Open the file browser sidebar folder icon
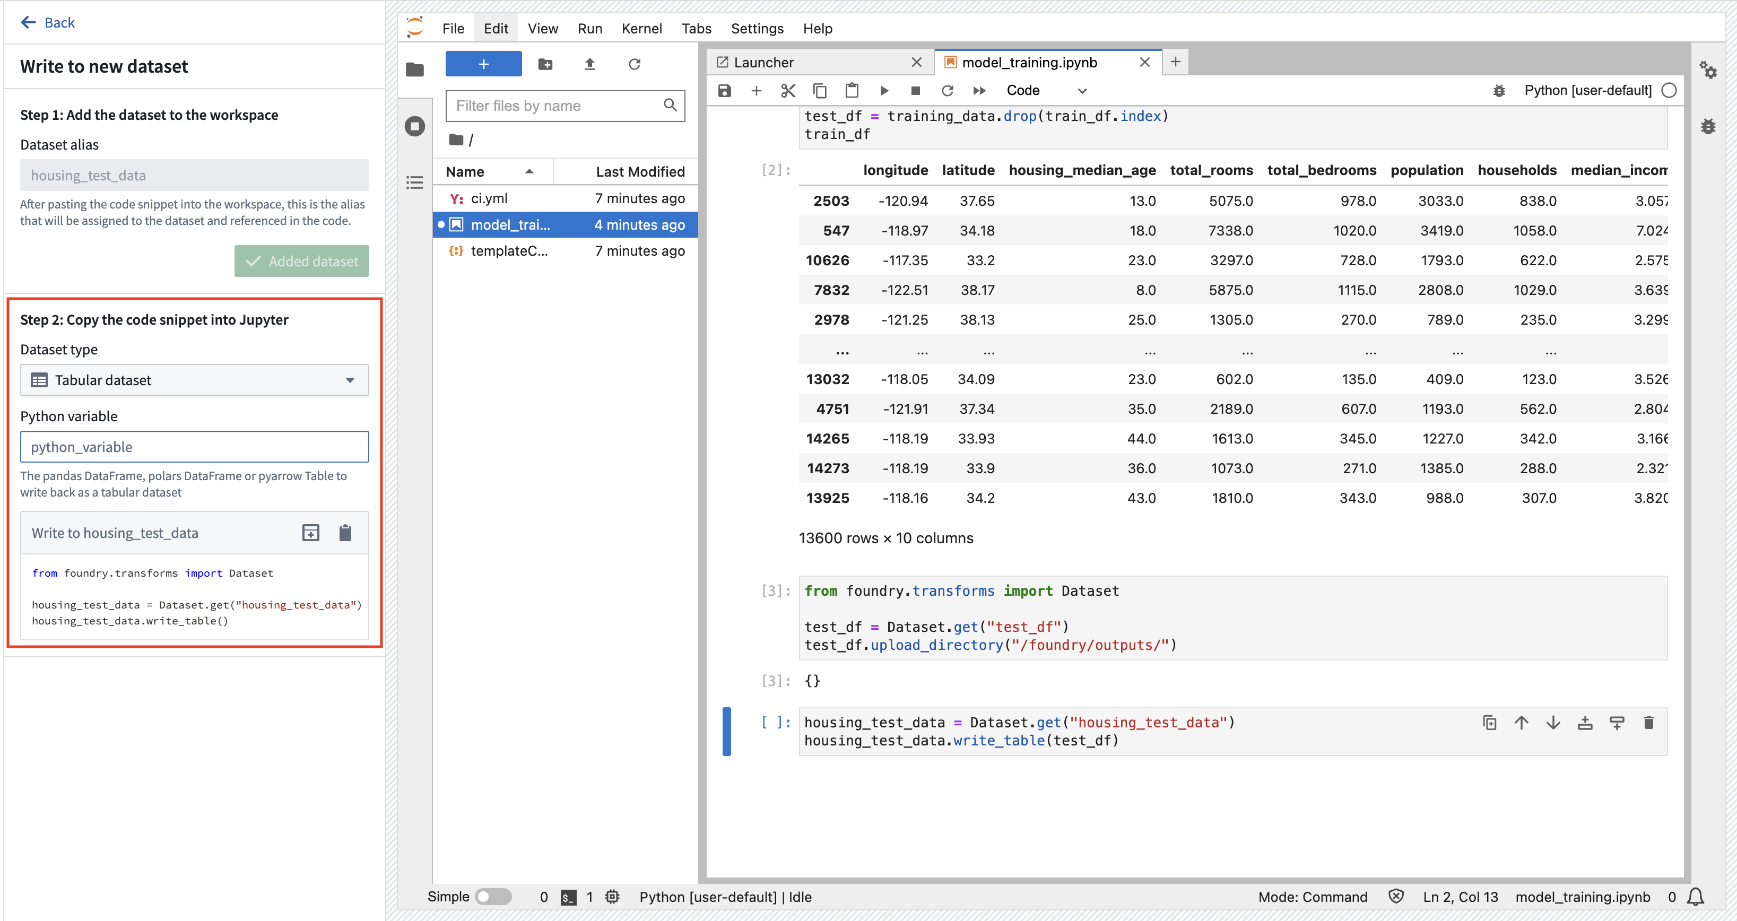Screen dimensions: 1737x921 [x=415, y=69]
